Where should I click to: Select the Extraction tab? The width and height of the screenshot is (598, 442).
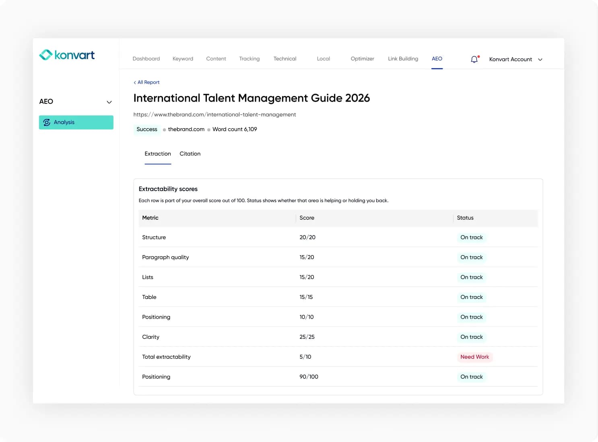point(158,154)
